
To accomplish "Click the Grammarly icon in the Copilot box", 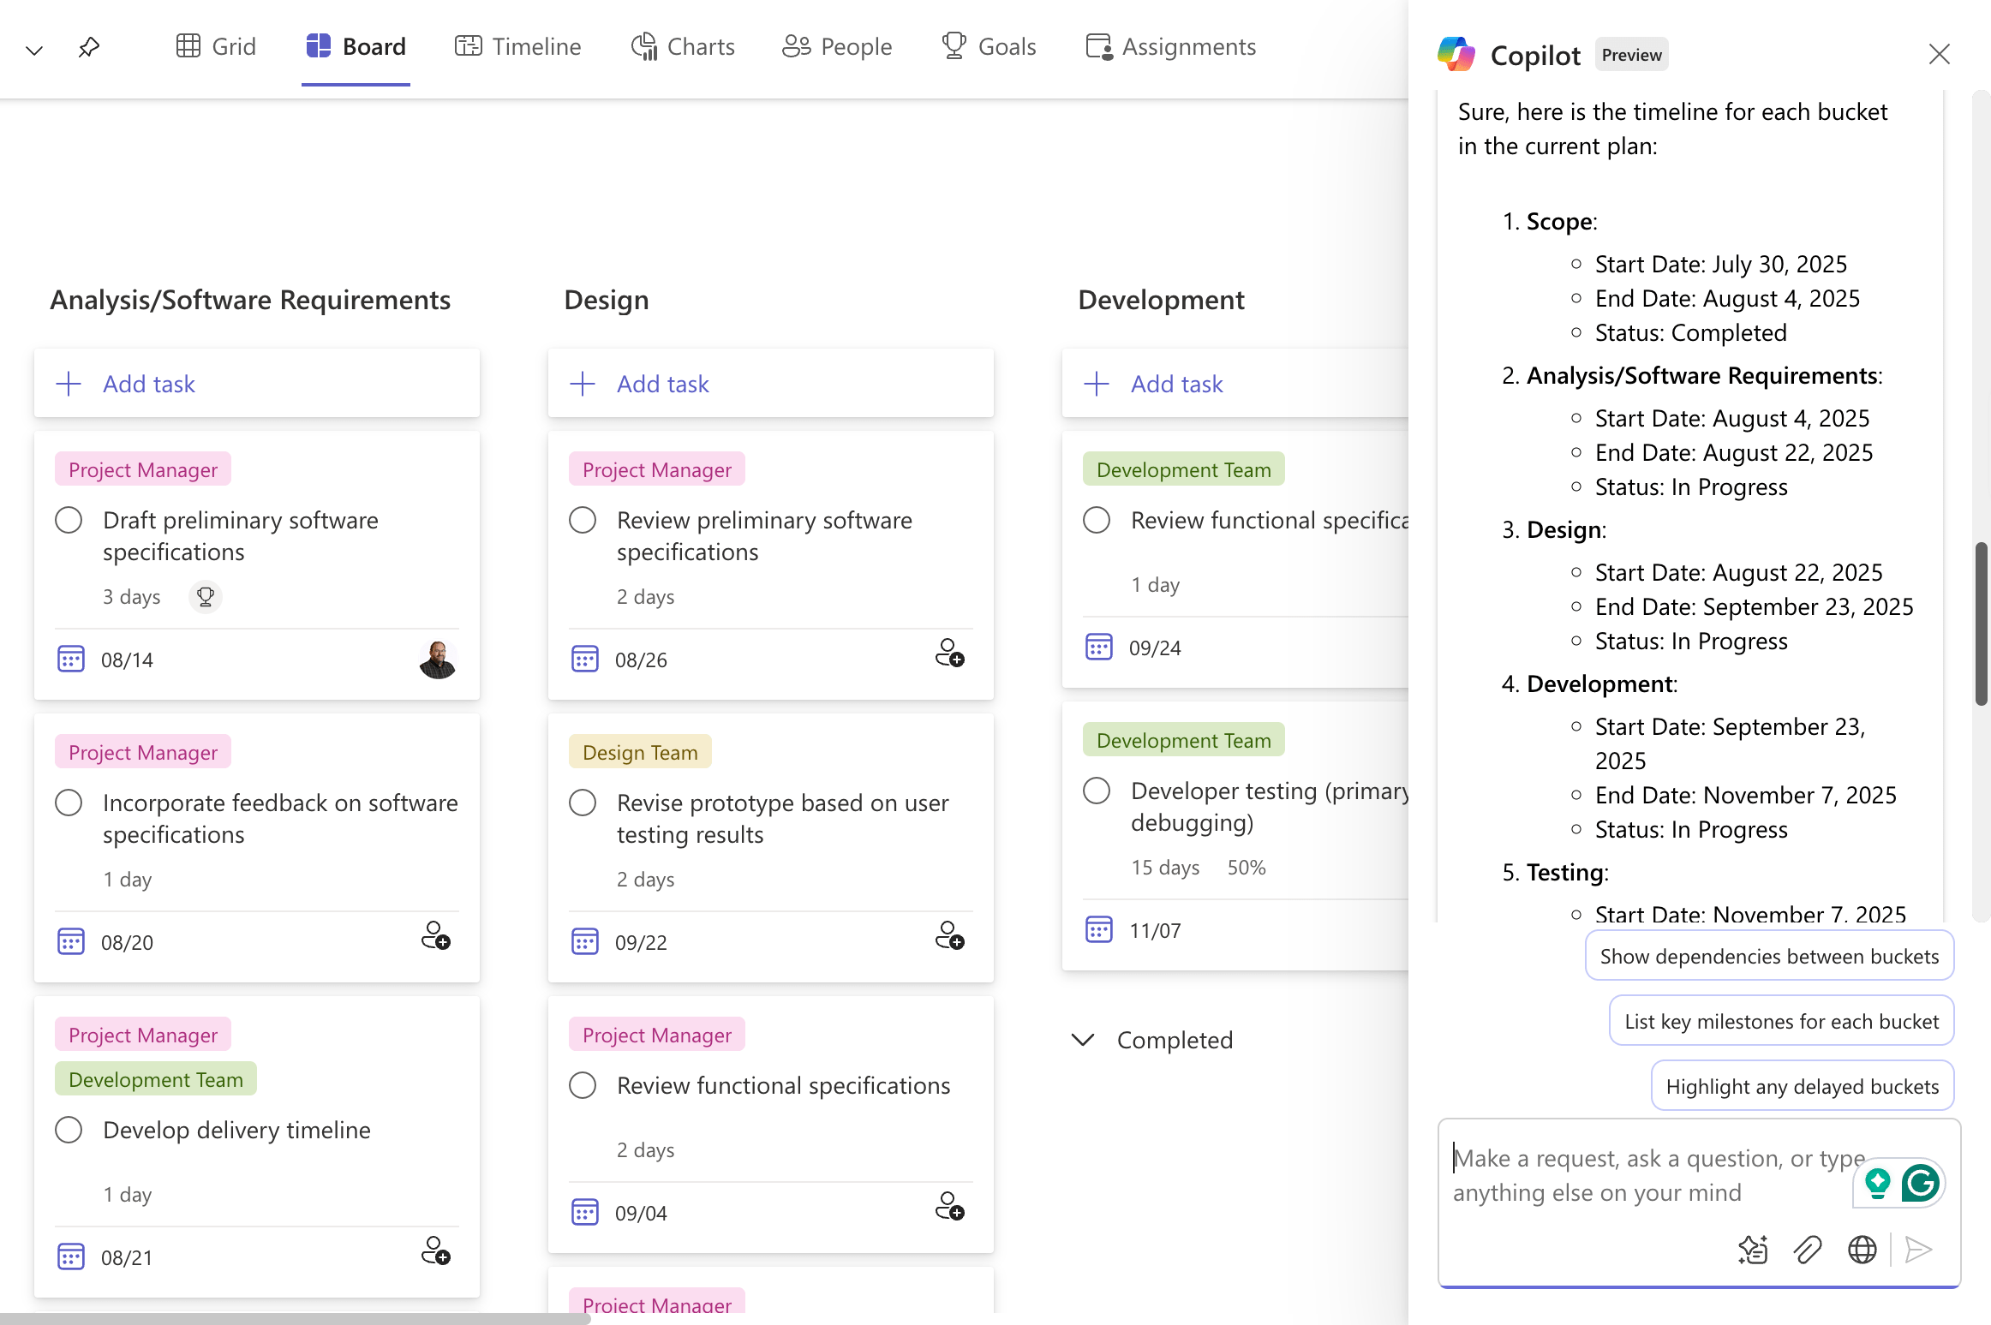I will [x=1921, y=1183].
